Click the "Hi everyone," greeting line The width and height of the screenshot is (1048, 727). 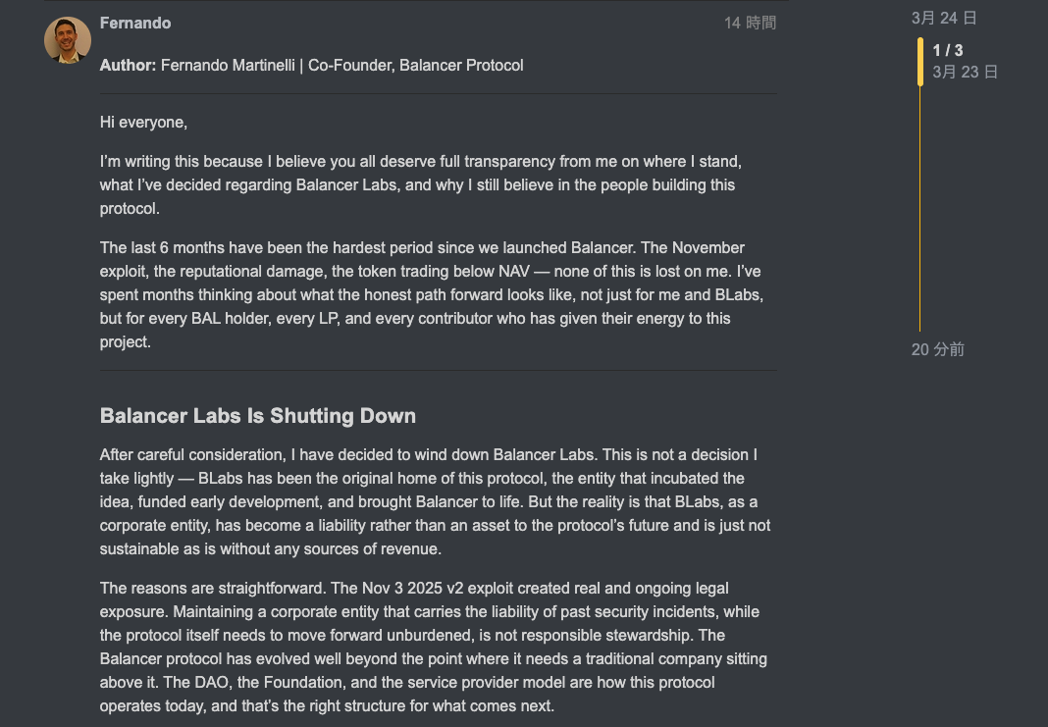143,123
